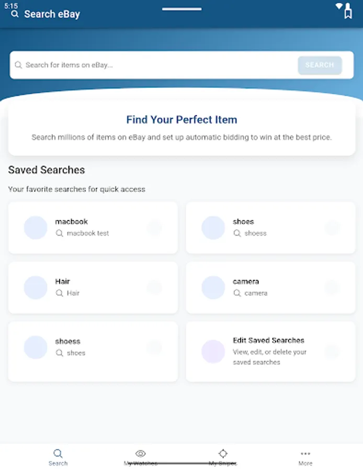Open My Snipes via the snipe target icon
This screenshot has height=471, width=363.
coord(223,453)
